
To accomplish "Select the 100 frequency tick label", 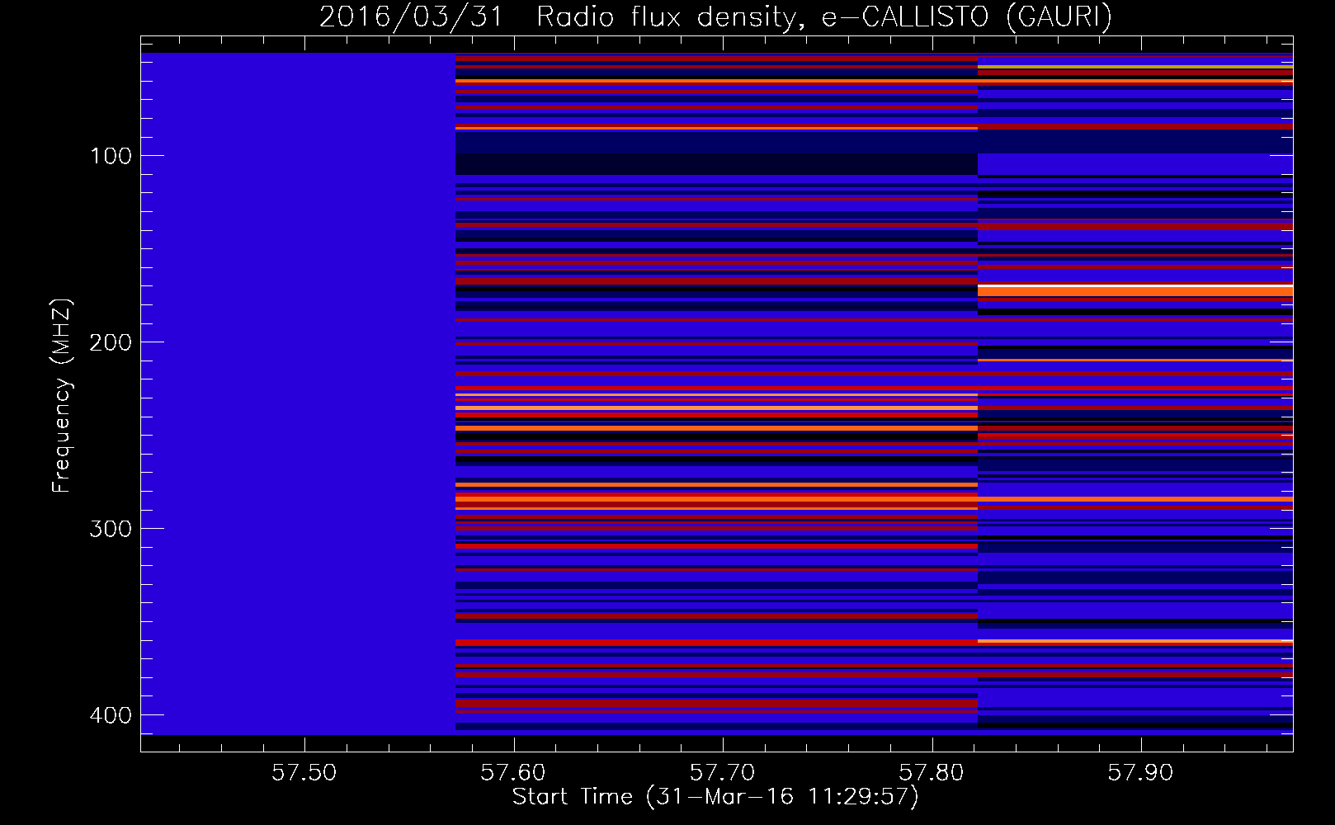I will (111, 156).
